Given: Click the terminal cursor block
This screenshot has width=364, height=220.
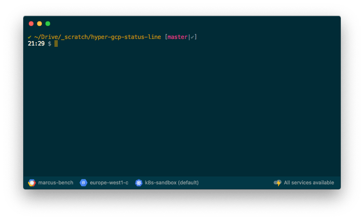Looking at the screenshot, I should [56, 44].
